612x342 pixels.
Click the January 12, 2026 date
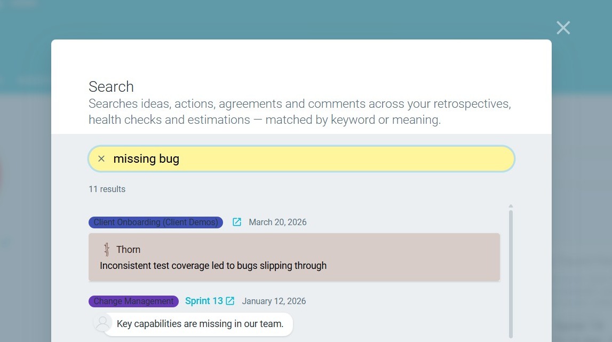(x=274, y=301)
